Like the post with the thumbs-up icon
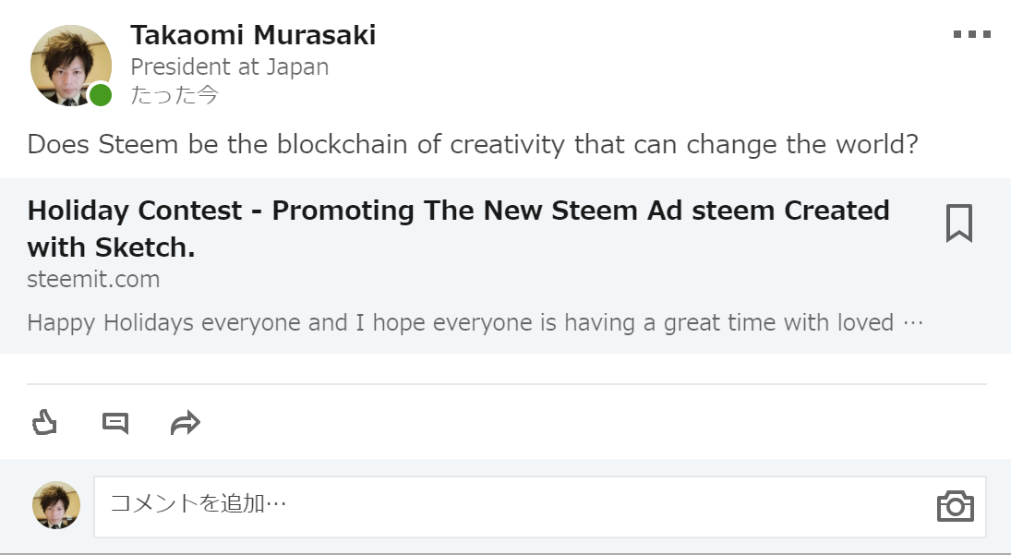The width and height of the screenshot is (1011, 555). tap(44, 424)
